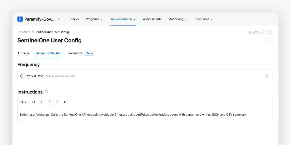The width and height of the screenshot is (291, 145).
Task: Click the Paramify logo icon
Action: (20, 19)
